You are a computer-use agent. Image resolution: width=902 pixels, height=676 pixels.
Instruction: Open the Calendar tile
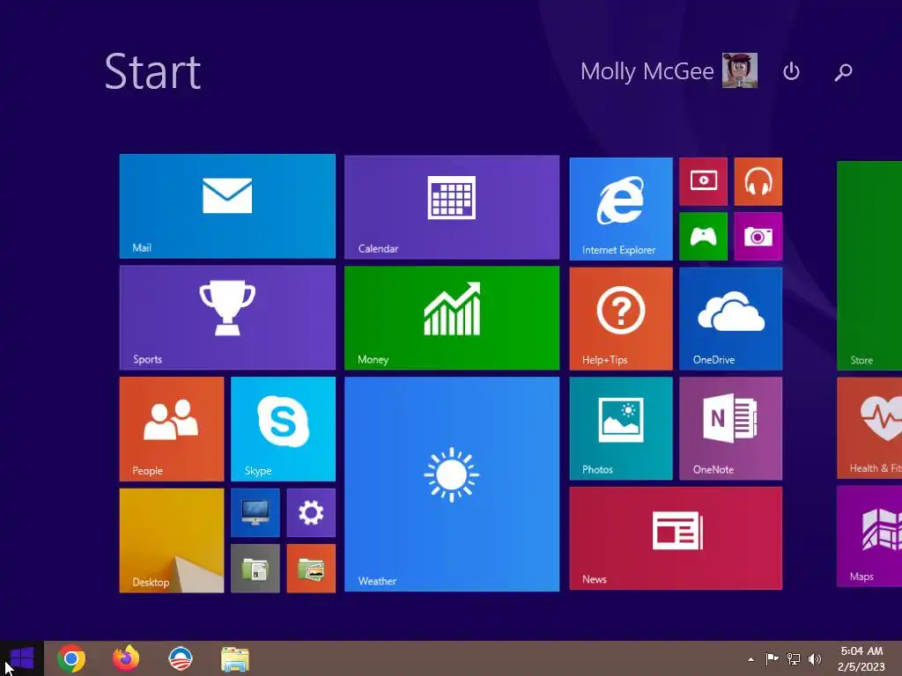pos(452,207)
